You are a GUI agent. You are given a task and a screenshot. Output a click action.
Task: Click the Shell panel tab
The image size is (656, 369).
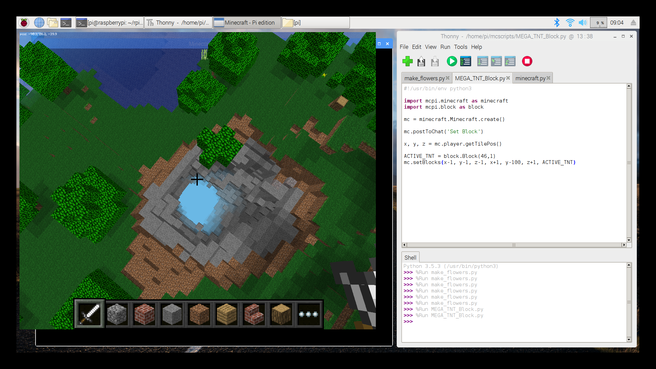coord(410,257)
